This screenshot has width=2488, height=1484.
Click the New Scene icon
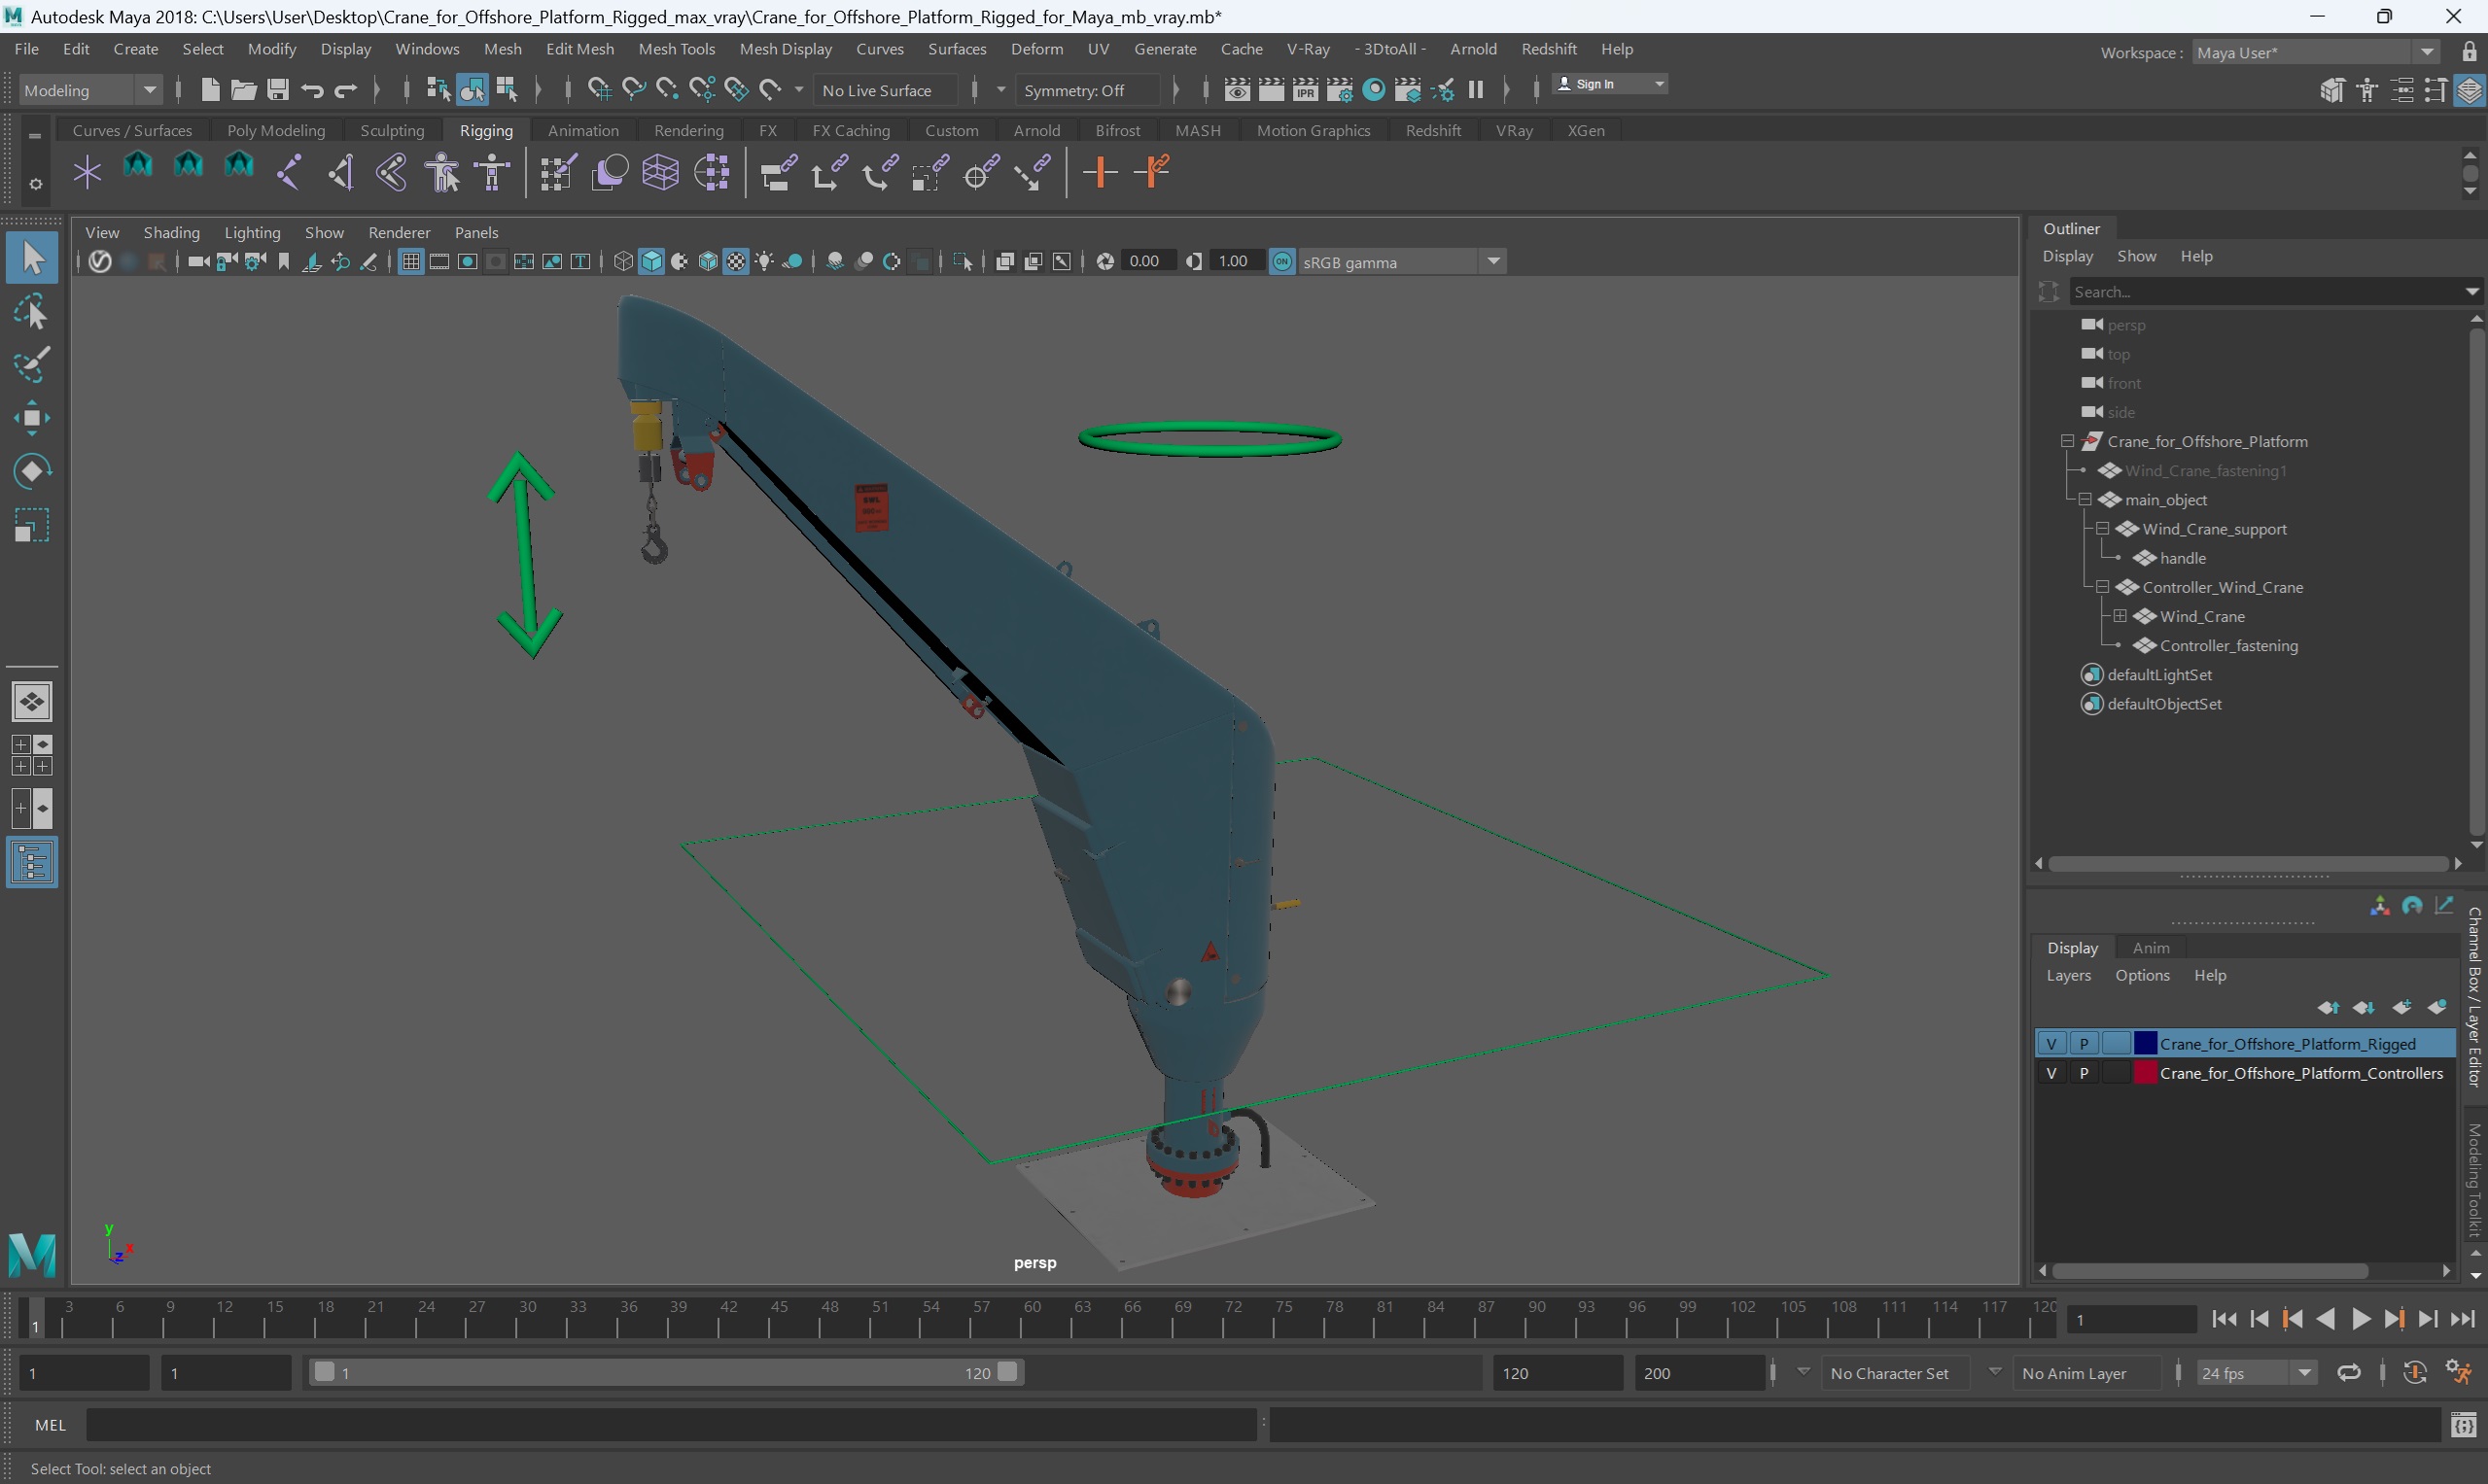point(209,90)
